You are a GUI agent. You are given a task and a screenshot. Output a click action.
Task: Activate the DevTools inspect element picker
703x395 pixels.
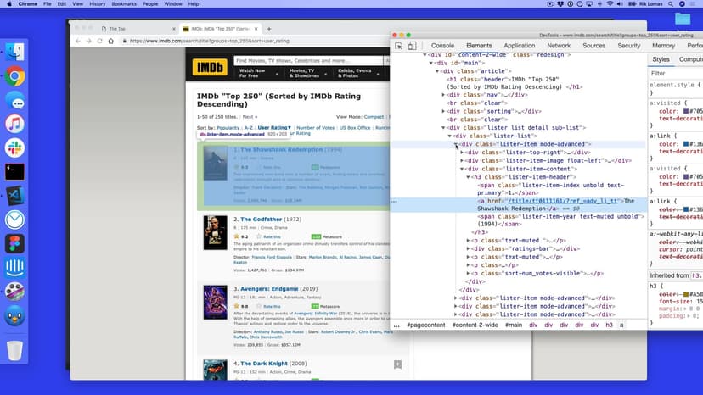[399, 46]
